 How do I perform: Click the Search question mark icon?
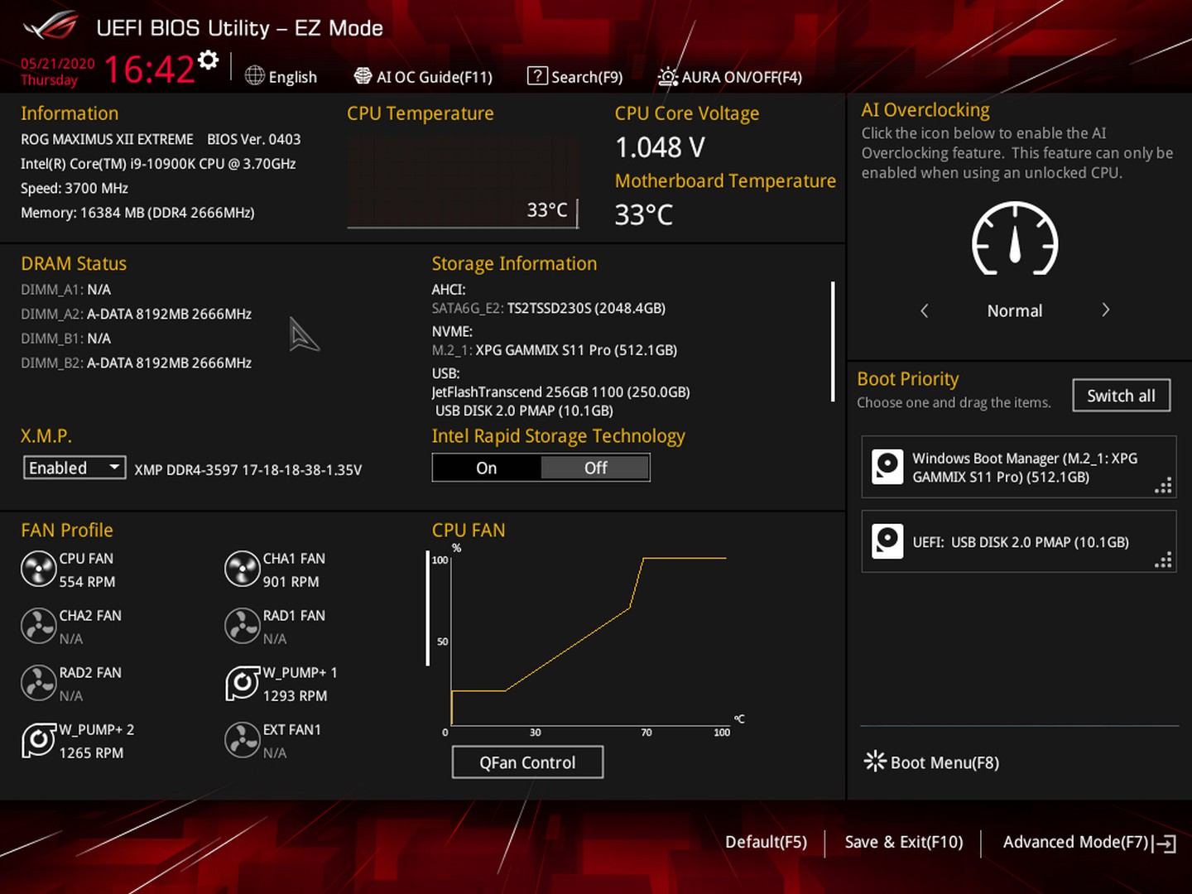click(x=537, y=76)
